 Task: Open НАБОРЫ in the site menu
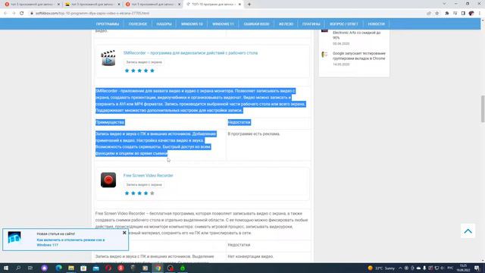point(164,24)
